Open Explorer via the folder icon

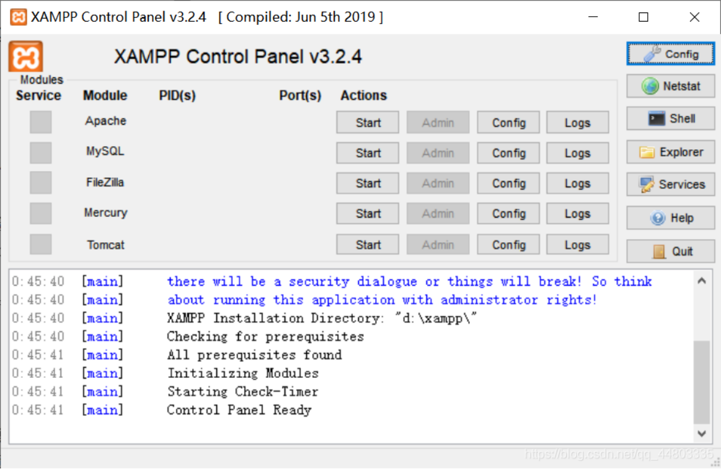click(670, 152)
